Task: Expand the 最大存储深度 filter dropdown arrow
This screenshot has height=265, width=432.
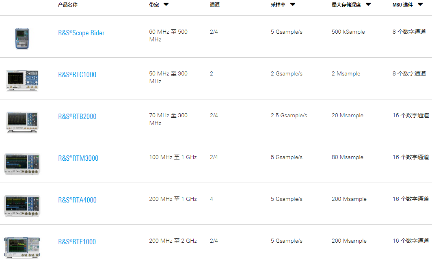Action: tap(368, 4)
